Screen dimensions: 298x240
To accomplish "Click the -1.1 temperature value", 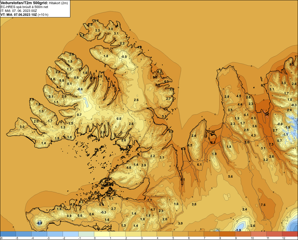I will [x=285, y=134].
